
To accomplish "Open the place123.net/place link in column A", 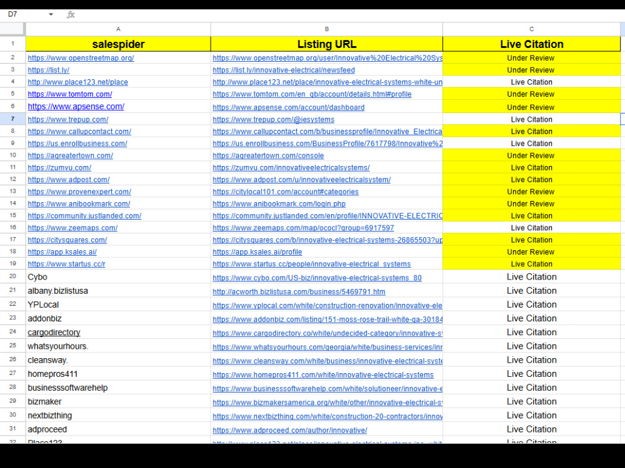I will pyautogui.click(x=77, y=82).
